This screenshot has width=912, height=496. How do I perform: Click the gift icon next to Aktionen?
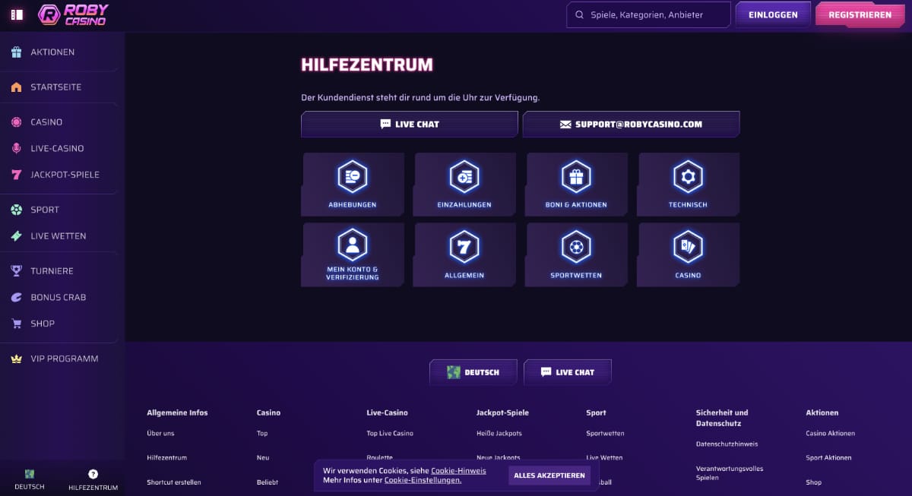16,52
